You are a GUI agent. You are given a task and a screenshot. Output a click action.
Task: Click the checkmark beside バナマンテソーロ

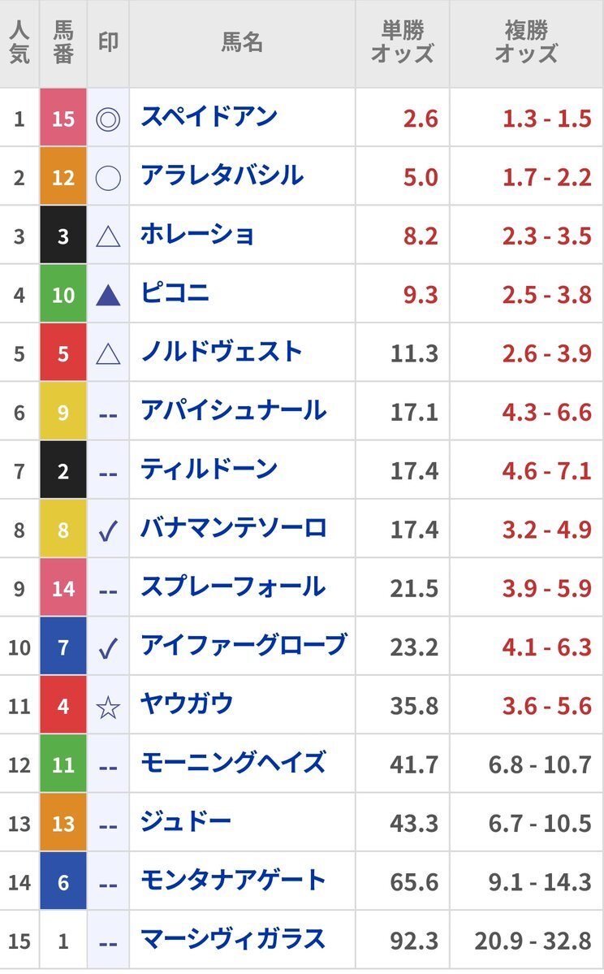[x=108, y=530]
